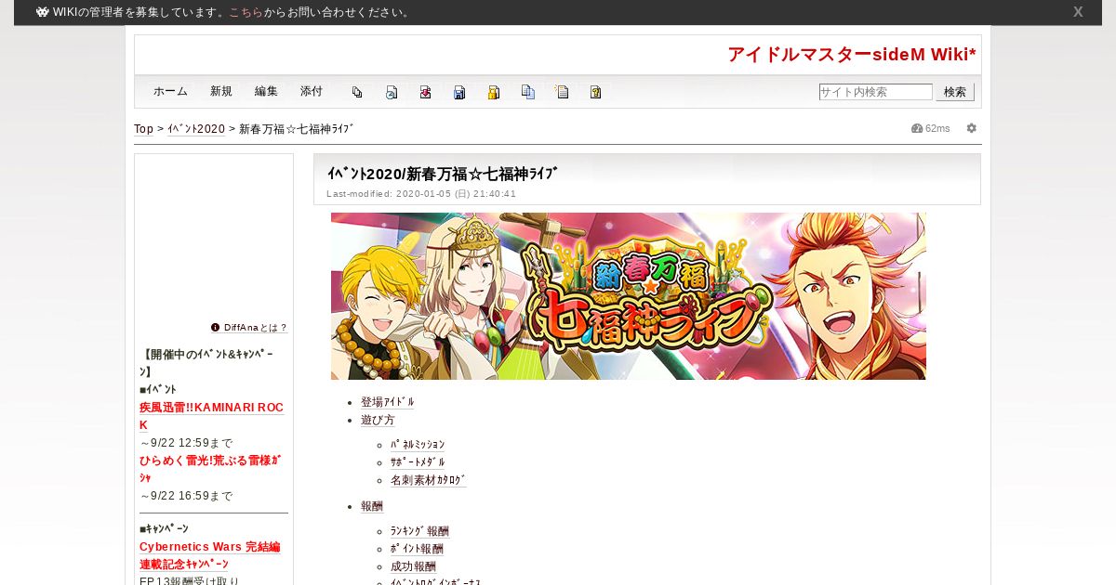Jump to ﾊﾟﾈﾙﾐｯｼｮﾝ section

pos(418,445)
